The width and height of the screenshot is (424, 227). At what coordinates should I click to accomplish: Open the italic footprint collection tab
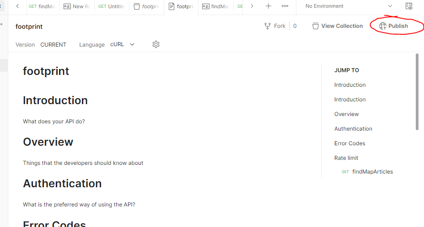point(146,6)
